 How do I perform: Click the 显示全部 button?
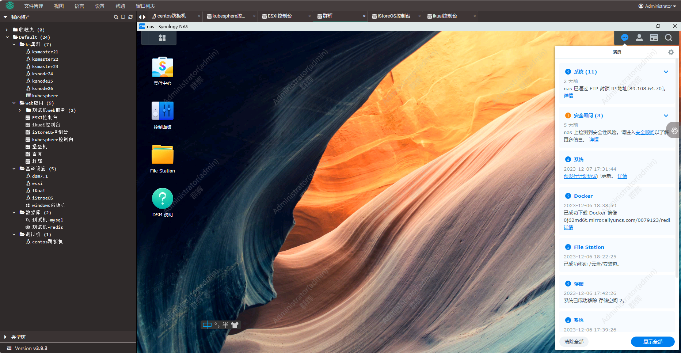click(653, 342)
